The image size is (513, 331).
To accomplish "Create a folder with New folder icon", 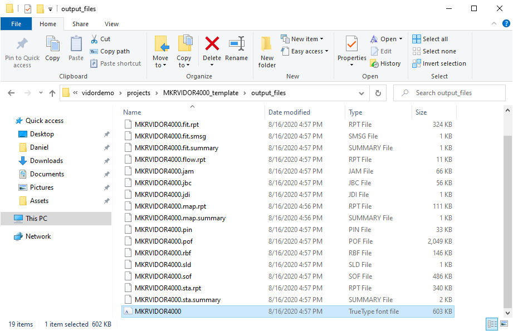I will [267, 45].
